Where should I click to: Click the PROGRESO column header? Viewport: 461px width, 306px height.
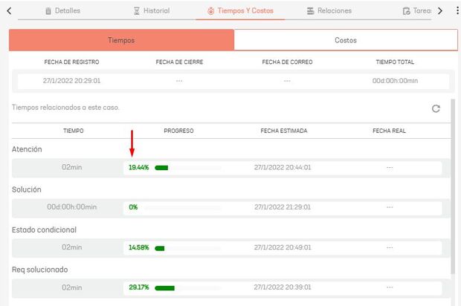pos(178,131)
